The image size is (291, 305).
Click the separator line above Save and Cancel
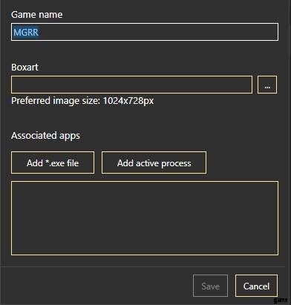145,266
